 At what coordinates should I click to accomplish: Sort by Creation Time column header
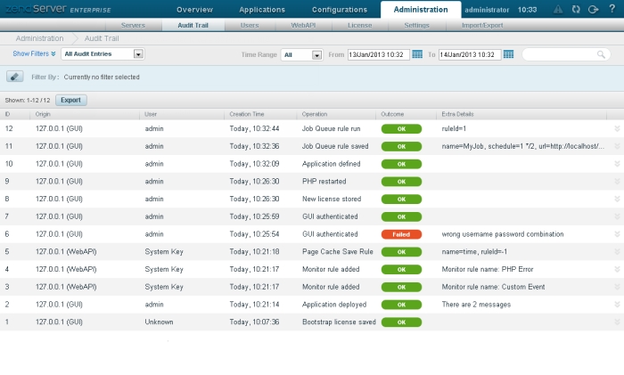(247, 115)
